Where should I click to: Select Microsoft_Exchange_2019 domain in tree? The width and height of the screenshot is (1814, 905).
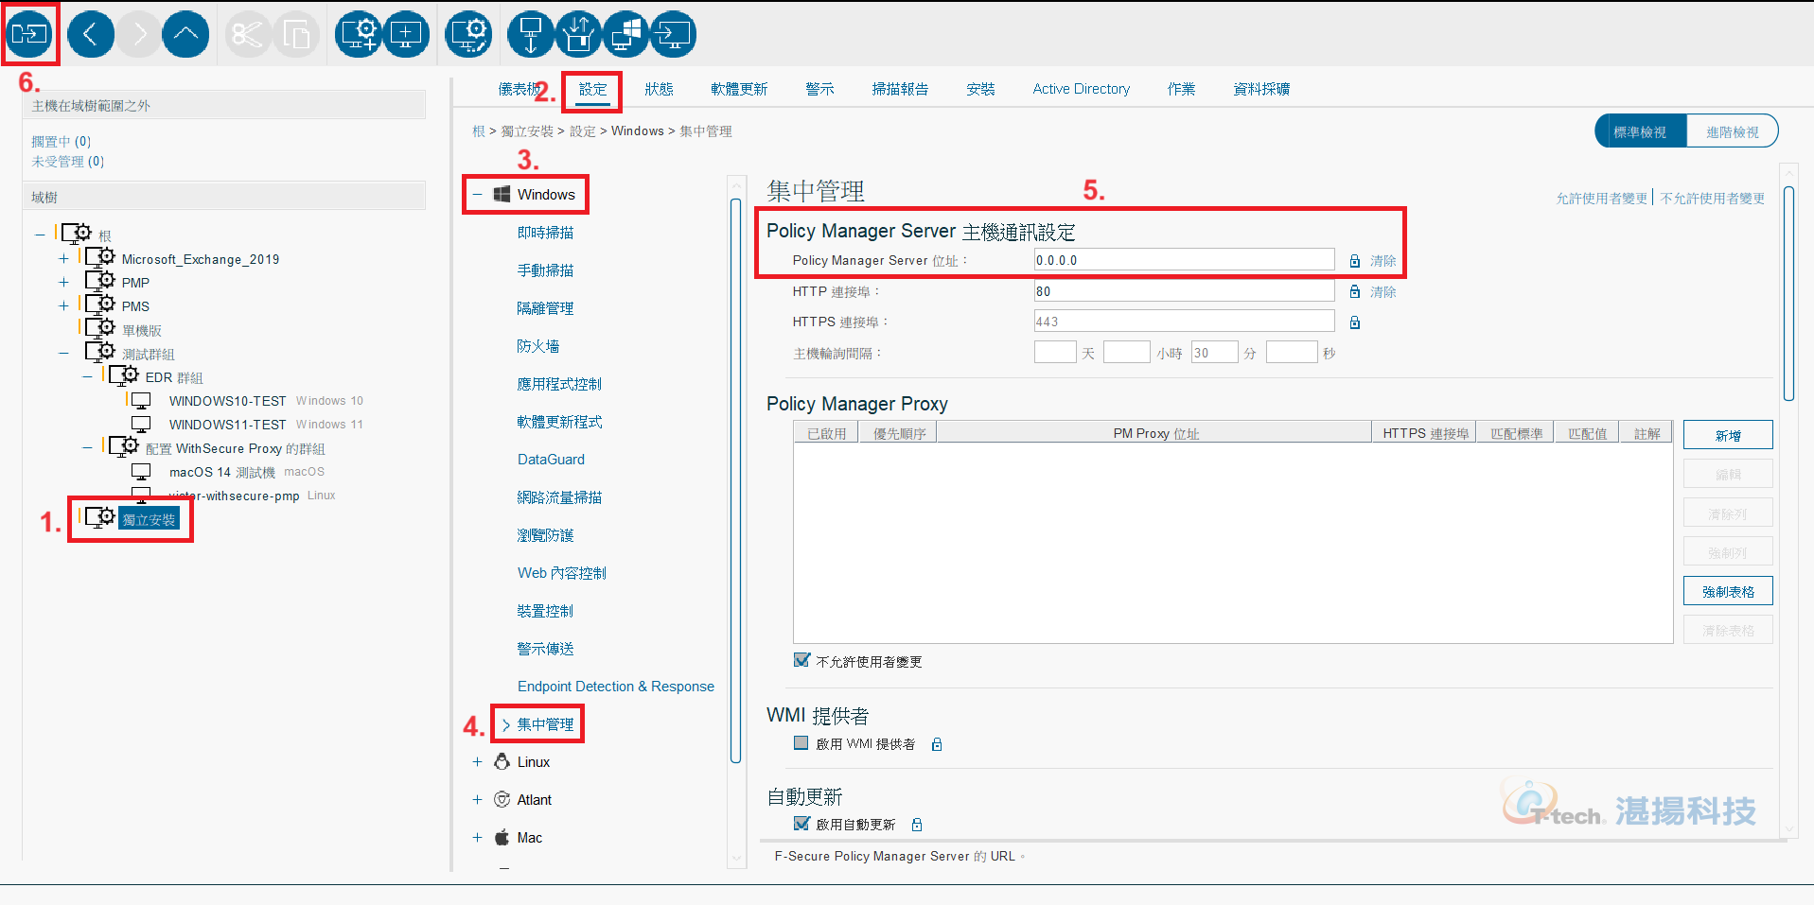click(200, 259)
